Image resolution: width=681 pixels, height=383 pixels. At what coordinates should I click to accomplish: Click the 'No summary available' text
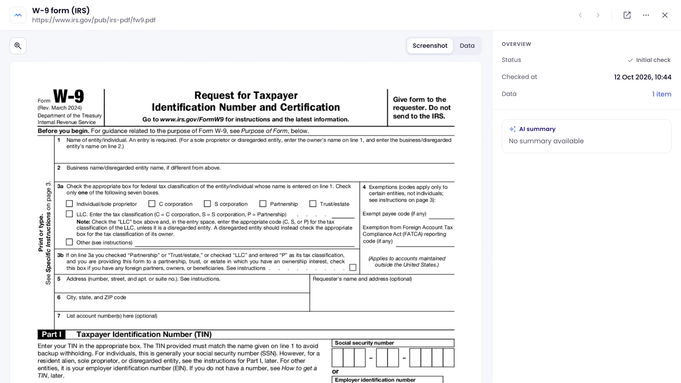point(546,141)
